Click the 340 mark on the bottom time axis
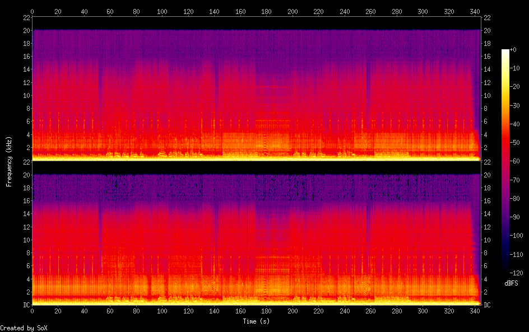 click(475, 311)
